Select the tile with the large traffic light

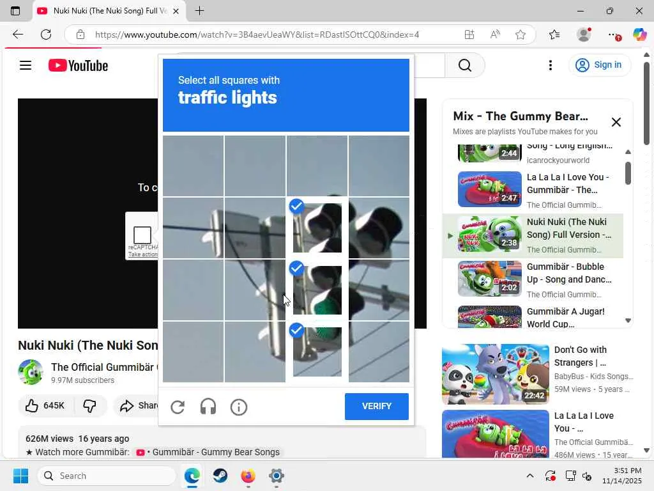pyautogui.click(x=379, y=228)
